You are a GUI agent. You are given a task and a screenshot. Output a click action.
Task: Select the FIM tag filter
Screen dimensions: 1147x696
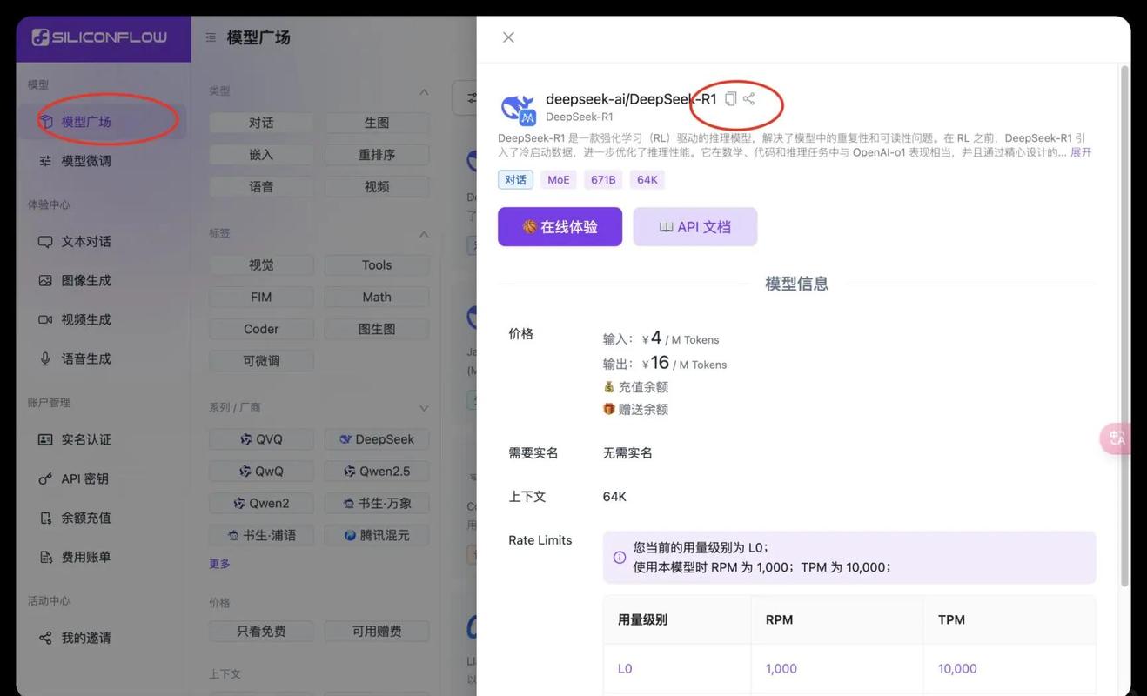[261, 298]
